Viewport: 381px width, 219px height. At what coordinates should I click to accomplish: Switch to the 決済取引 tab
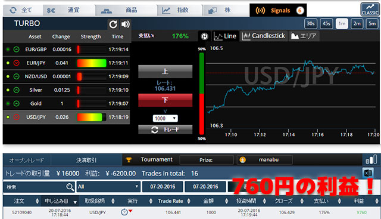pyautogui.click(x=86, y=160)
